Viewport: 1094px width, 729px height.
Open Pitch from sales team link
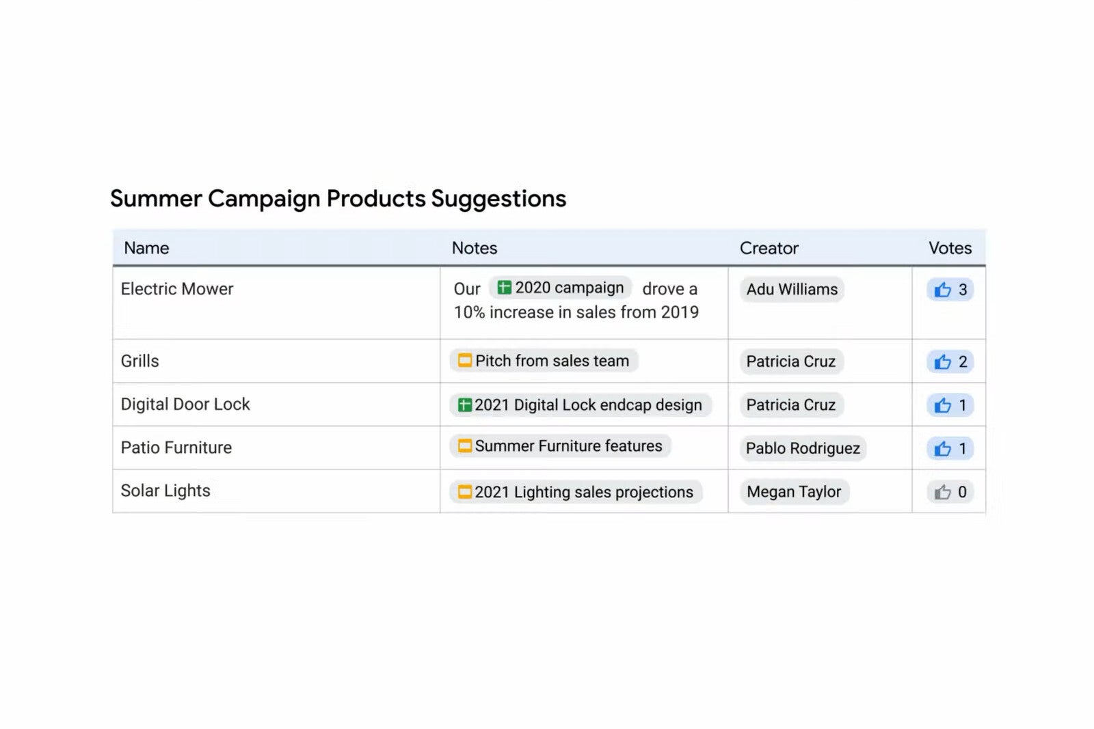pyautogui.click(x=544, y=360)
